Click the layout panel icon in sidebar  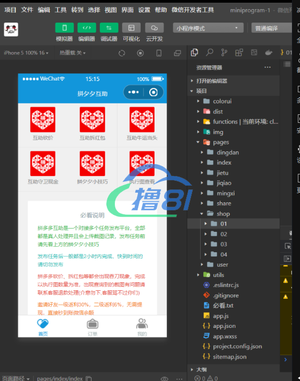tap(254, 52)
